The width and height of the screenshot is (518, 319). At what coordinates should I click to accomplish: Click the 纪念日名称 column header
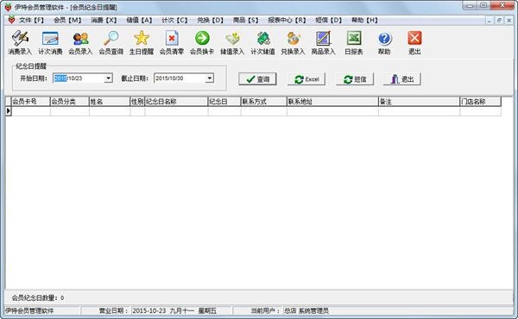coord(176,102)
